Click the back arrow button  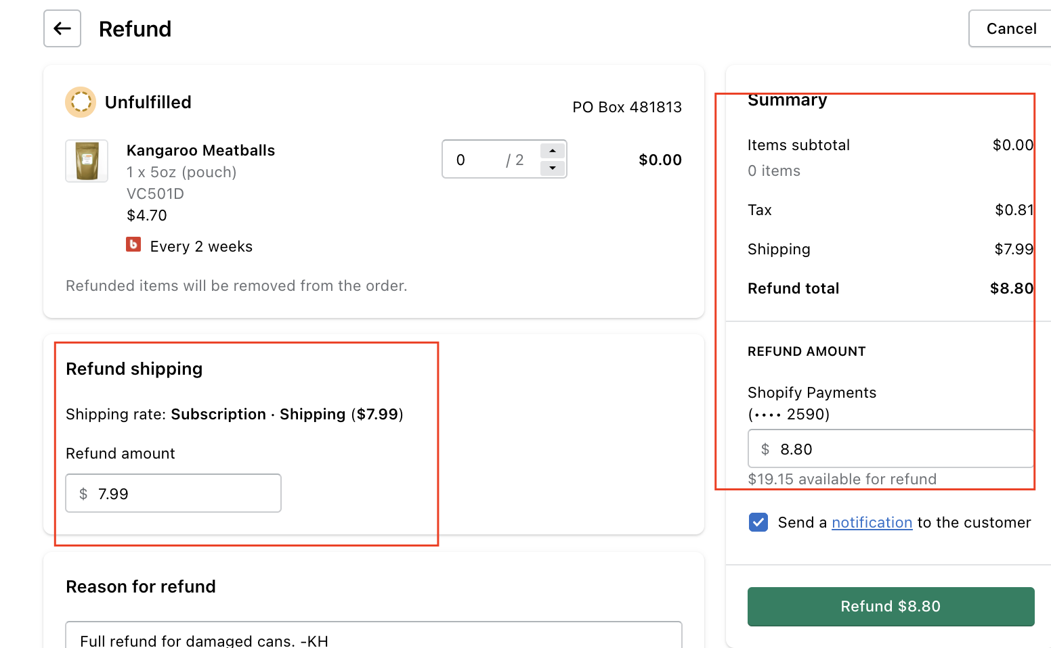pyautogui.click(x=62, y=28)
